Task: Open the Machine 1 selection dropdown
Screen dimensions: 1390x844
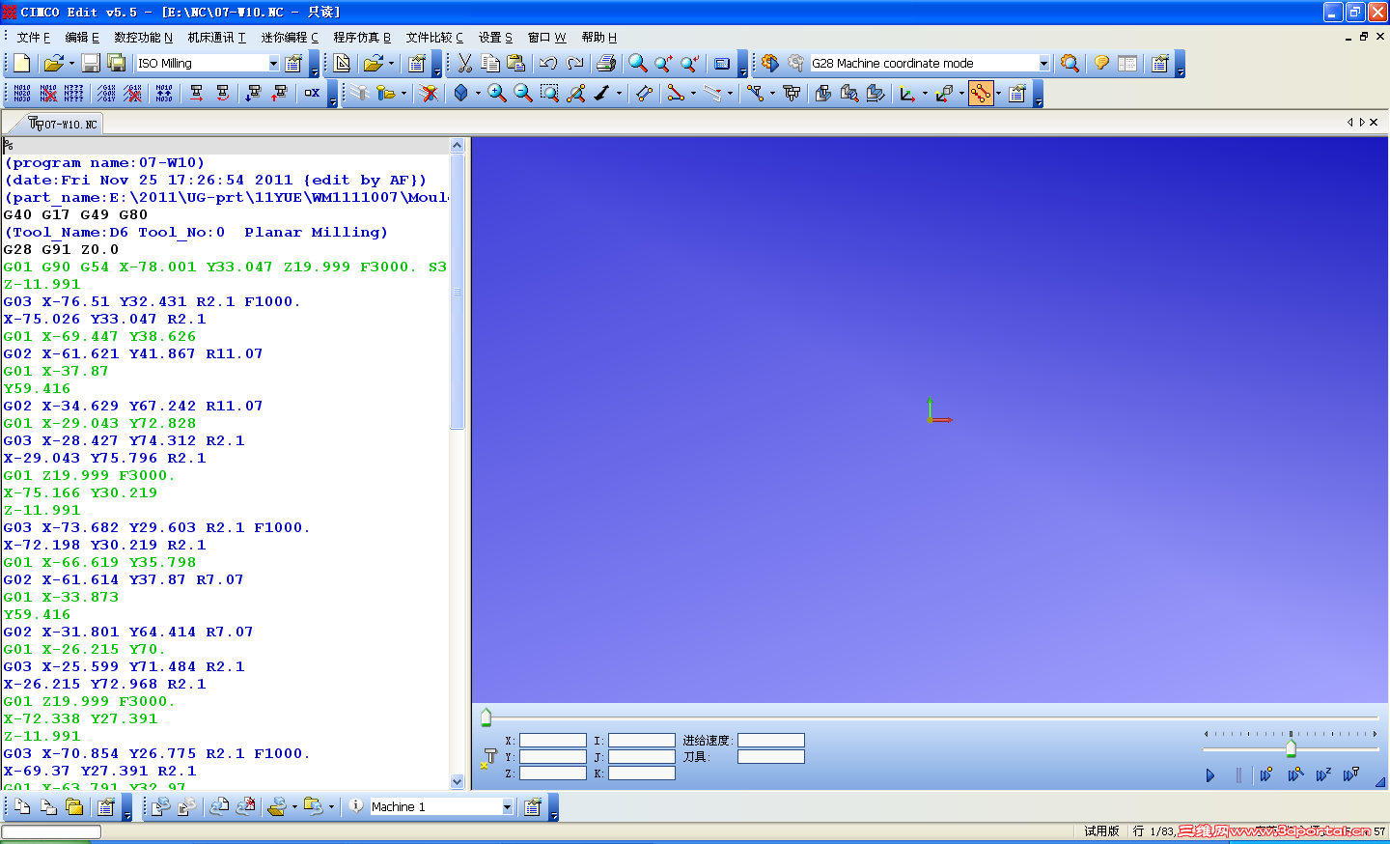Action: [x=508, y=807]
